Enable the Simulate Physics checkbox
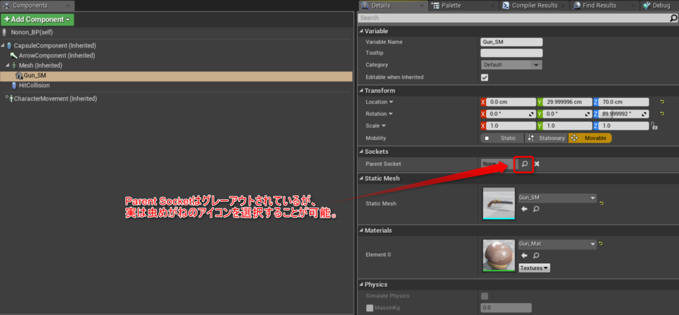The image size is (679, 315). point(485,296)
